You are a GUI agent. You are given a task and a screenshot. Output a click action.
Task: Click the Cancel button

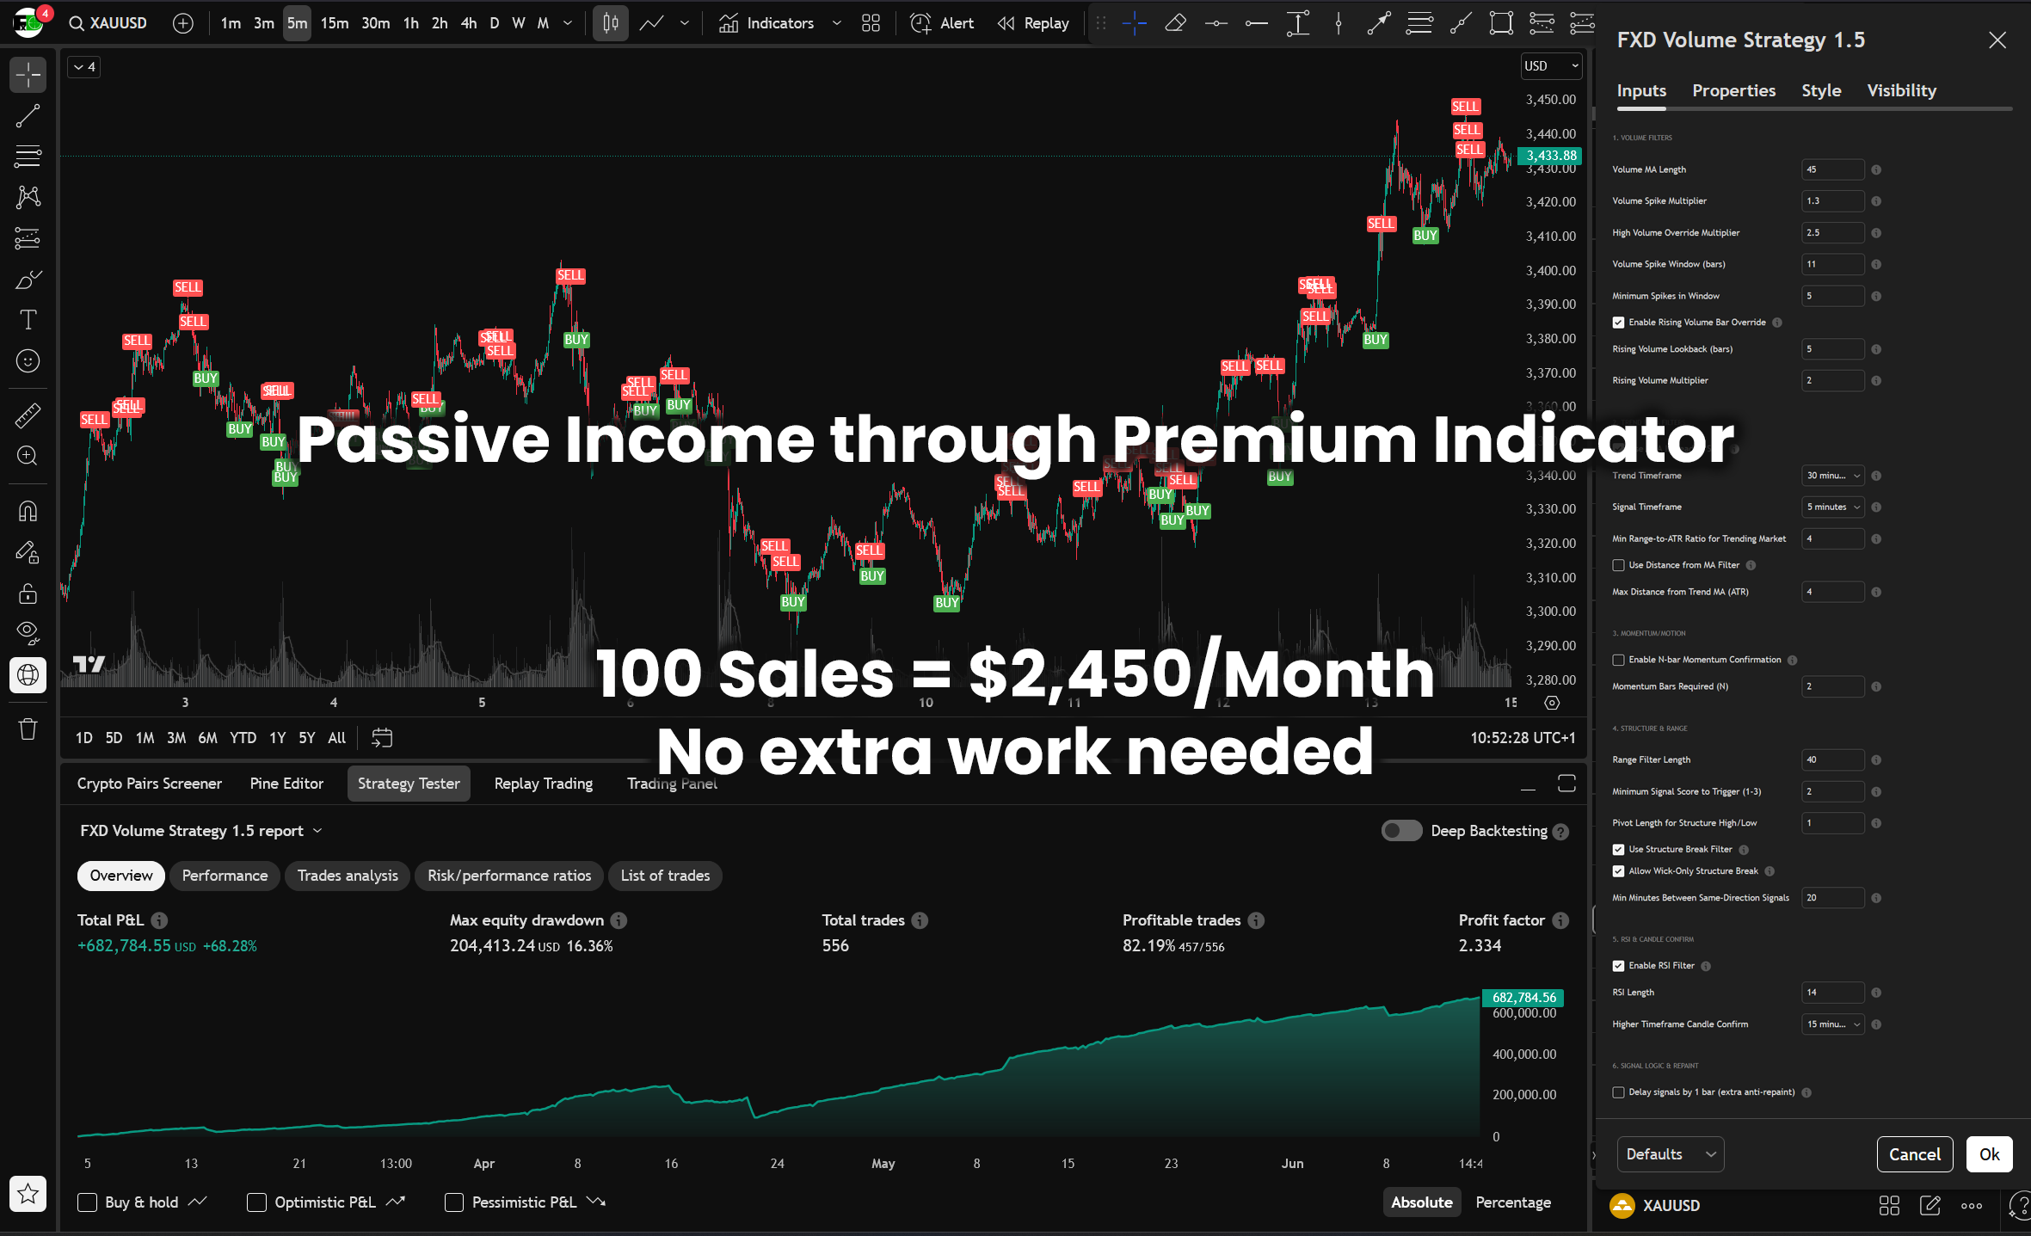pos(1915,1154)
